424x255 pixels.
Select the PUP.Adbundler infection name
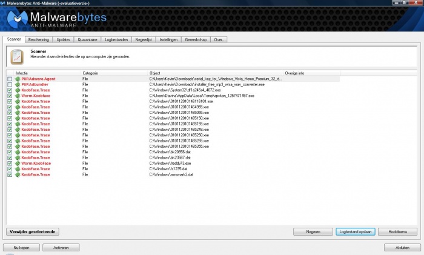[x=35, y=85]
